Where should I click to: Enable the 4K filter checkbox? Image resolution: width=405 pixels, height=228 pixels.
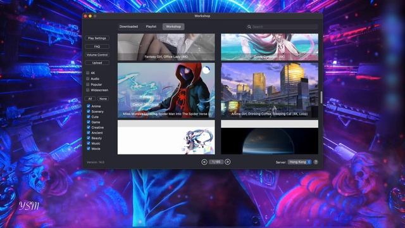(x=88, y=73)
